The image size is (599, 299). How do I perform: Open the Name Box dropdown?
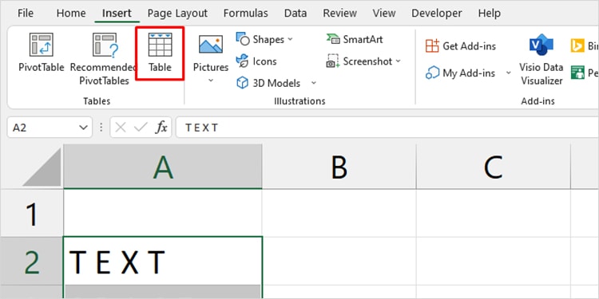coord(83,128)
